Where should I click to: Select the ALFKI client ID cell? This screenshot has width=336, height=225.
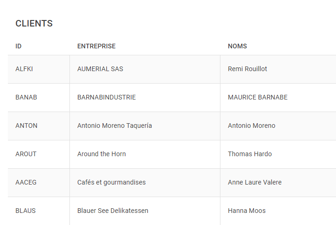click(24, 69)
